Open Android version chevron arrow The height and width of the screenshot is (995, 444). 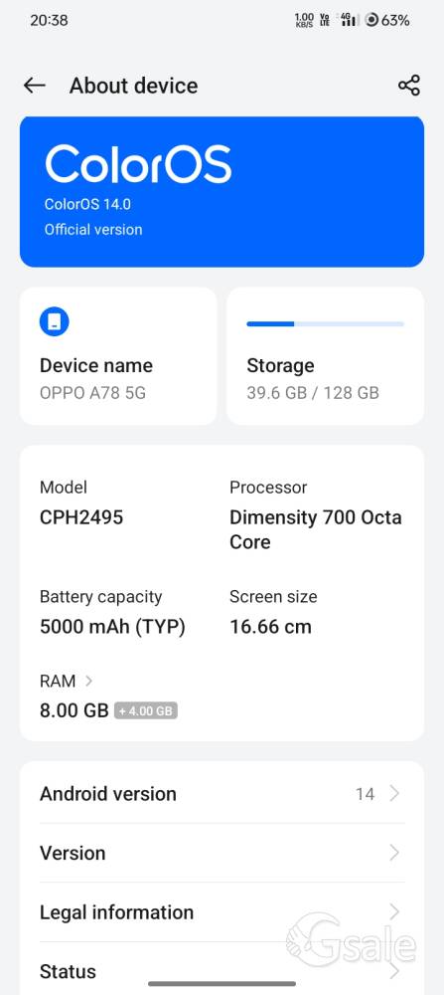(x=394, y=794)
